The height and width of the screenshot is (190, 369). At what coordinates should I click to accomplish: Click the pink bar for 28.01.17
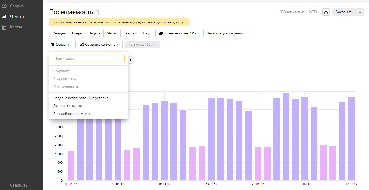tap(258, 163)
